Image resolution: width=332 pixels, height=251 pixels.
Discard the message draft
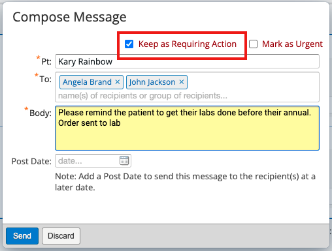coord(61,236)
